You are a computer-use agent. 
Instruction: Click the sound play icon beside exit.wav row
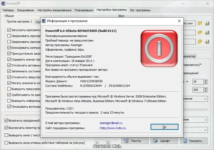[207, 23]
